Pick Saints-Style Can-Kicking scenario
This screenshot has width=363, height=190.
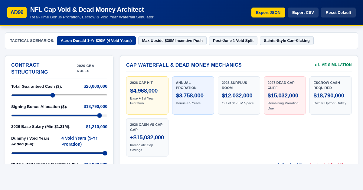(287, 41)
